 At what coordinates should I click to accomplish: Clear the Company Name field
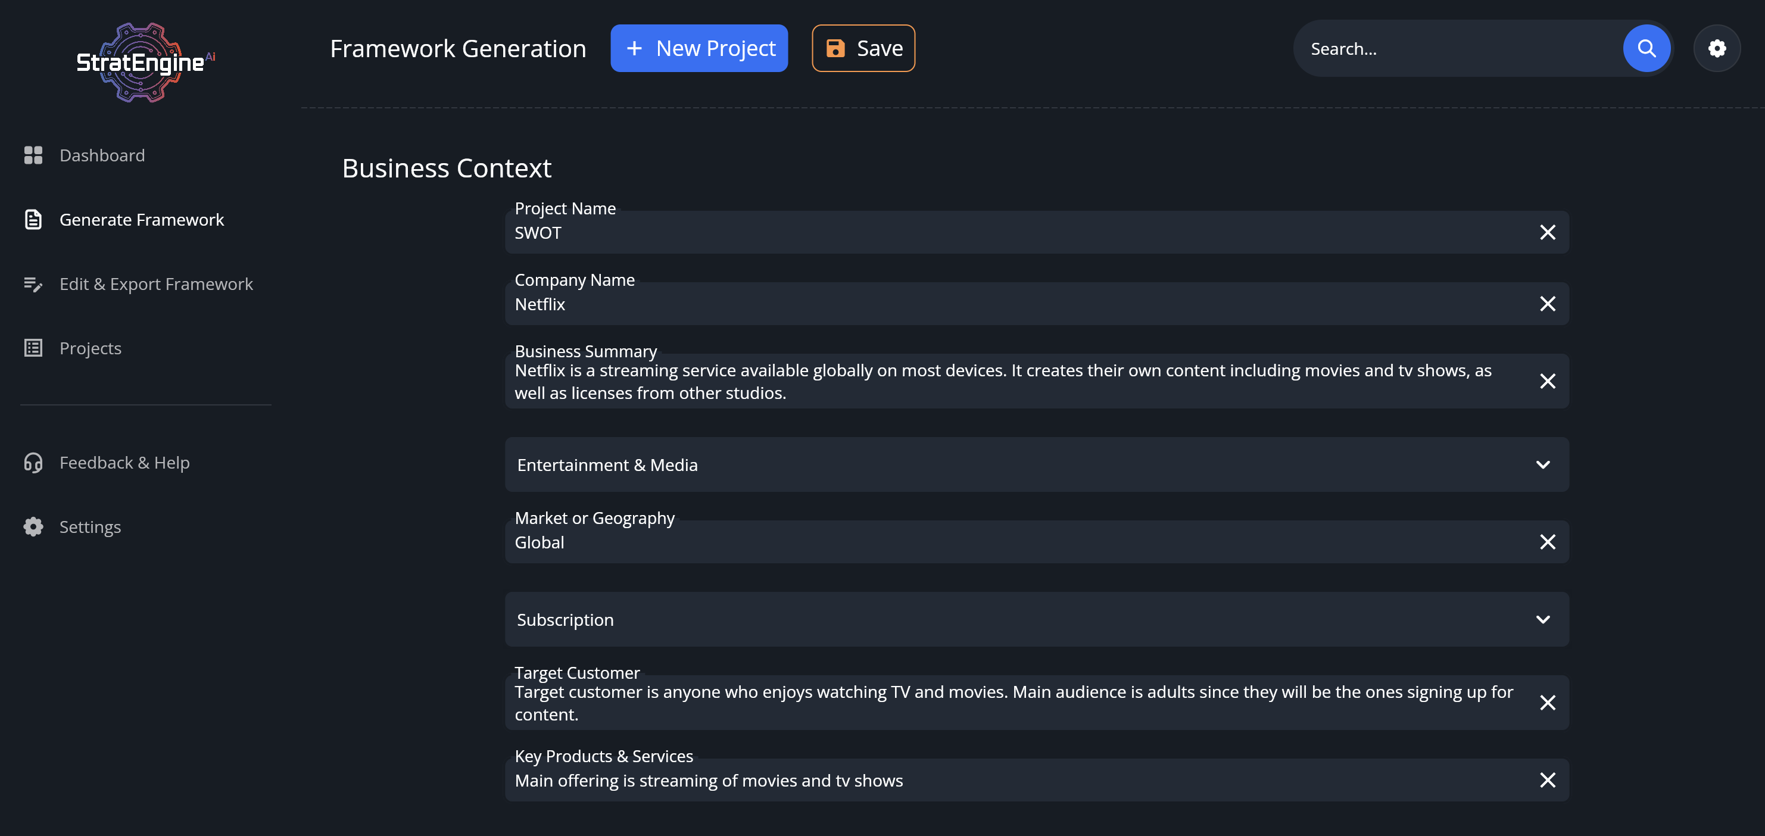point(1548,304)
